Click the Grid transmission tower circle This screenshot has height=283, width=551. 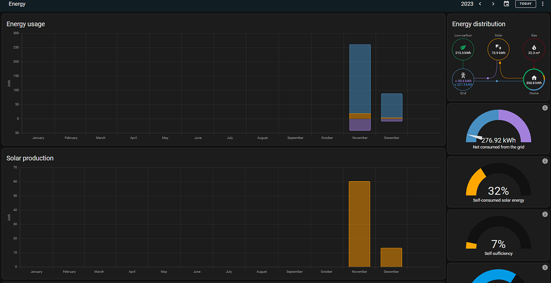point(463,79)
